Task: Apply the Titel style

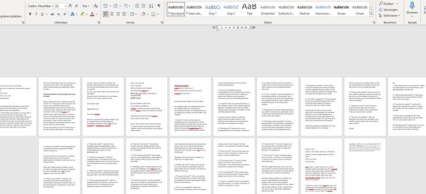Action: 249,9
